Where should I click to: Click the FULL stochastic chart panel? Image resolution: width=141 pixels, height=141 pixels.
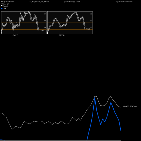pyautogui.click(x=70, y=23)
